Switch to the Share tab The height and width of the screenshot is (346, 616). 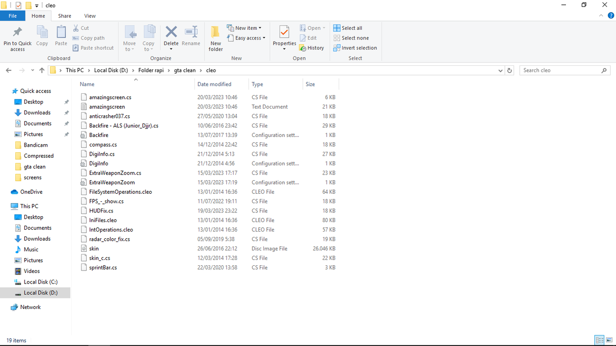tap(64, 16)
